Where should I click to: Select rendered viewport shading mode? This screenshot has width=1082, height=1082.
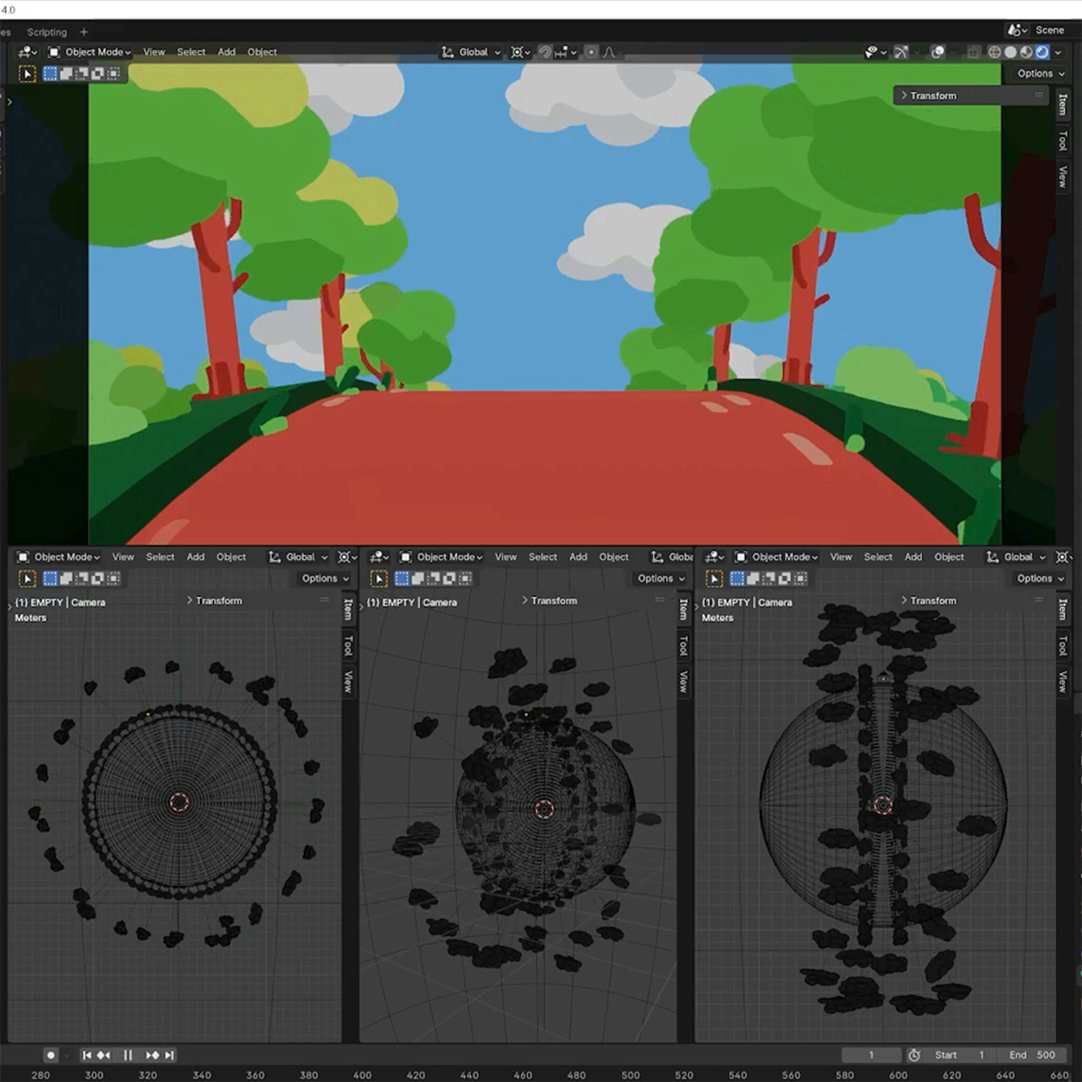coord(1042,52)
